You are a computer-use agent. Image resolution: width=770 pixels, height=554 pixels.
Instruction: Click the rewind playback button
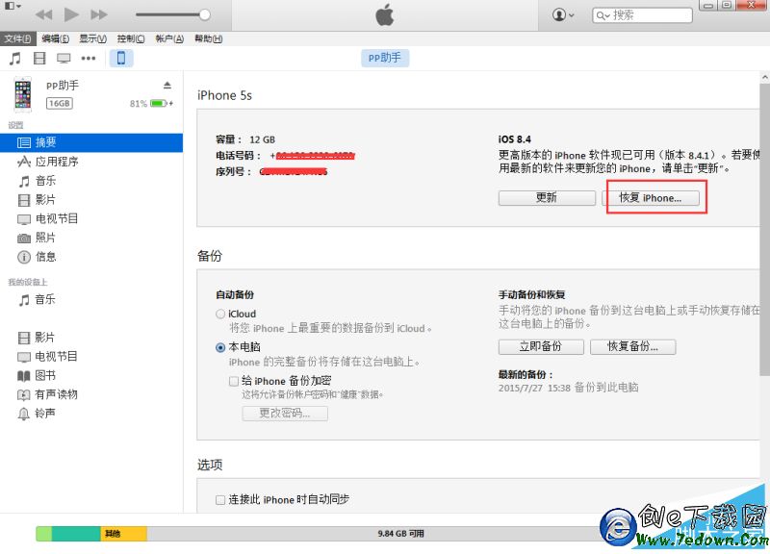[x=44, y=14]
